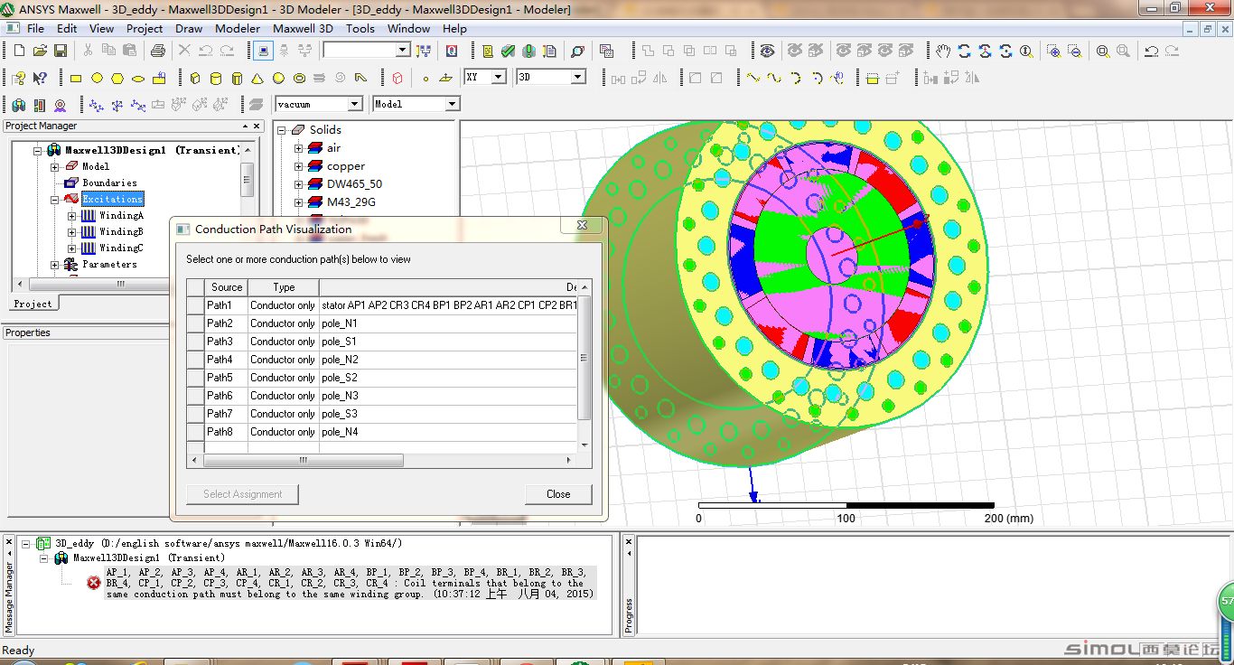Open a project with the folder icon

pos(40,51)
